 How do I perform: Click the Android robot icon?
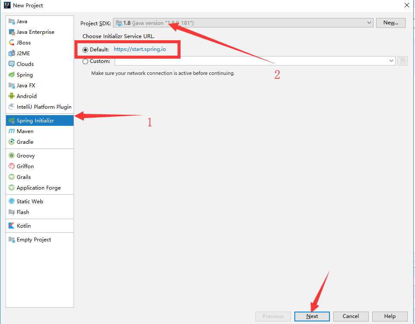coord(12,96)
